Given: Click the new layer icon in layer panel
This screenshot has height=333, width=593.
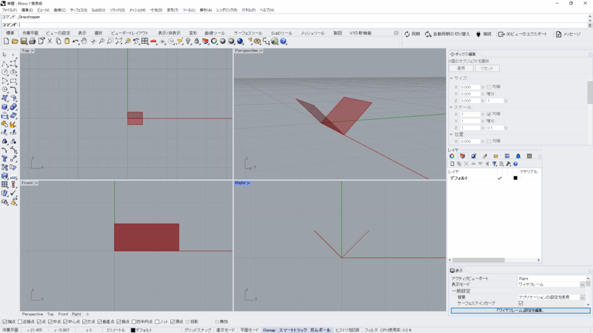Looking at the screenshot, I should click(452, 164).
